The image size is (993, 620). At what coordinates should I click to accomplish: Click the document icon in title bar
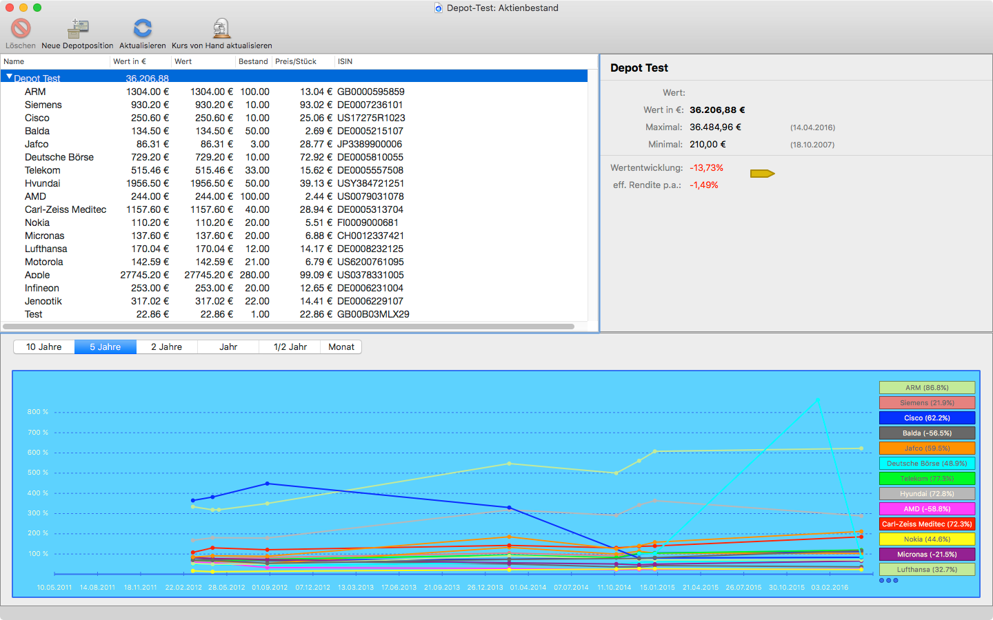click(x=439, y=8)
